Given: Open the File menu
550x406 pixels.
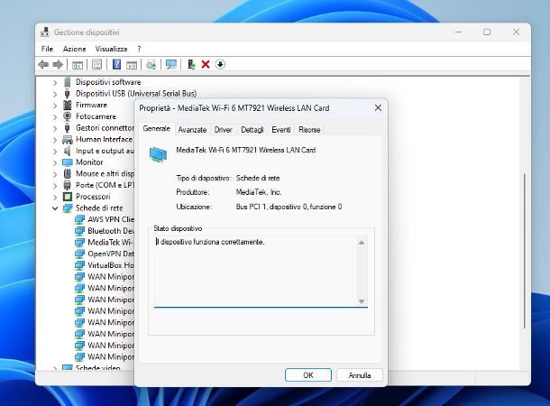Looking at the screenshot, I should [x=47, y=49].
